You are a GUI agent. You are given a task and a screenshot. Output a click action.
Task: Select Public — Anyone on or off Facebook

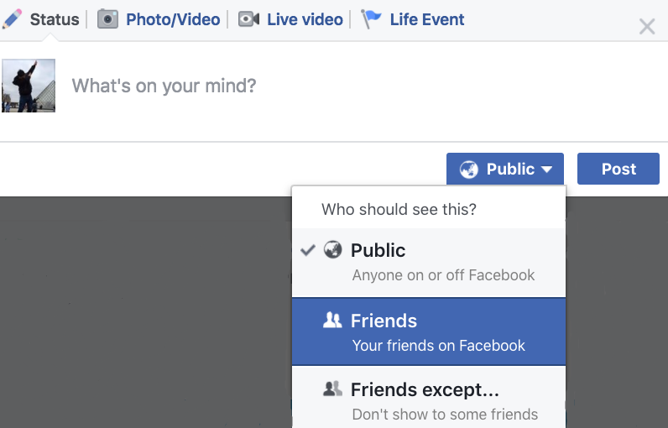click(x=429, y=262)
